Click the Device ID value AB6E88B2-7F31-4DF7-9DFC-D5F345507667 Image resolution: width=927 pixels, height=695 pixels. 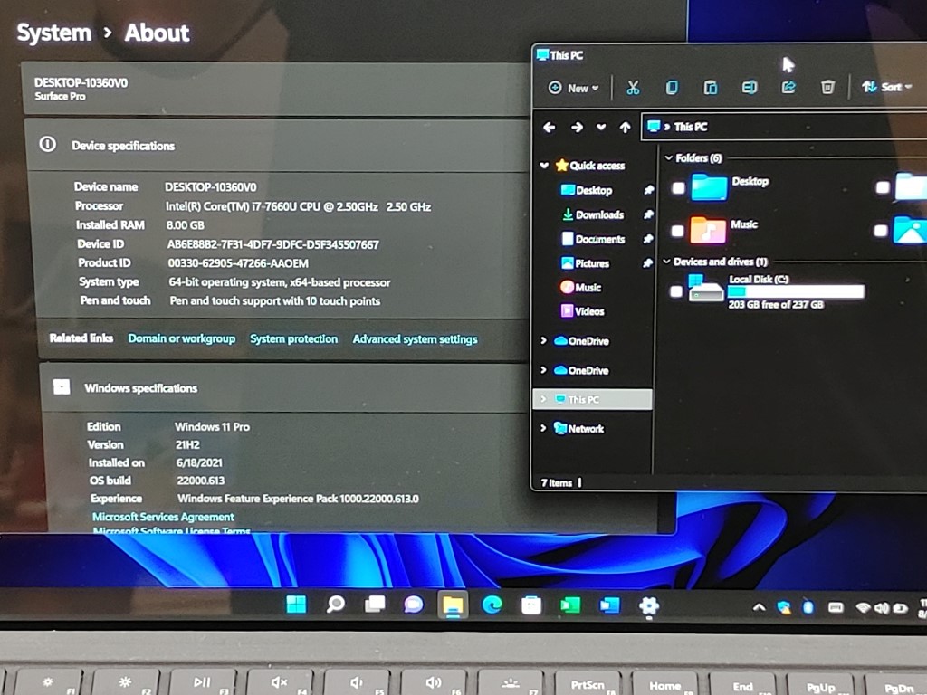(273, 244)
